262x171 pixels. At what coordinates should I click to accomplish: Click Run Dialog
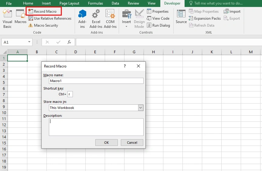[158, 25]
